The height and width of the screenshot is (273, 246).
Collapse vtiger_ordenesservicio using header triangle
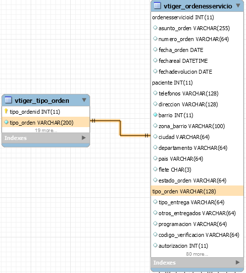click(x=238, y=5)
